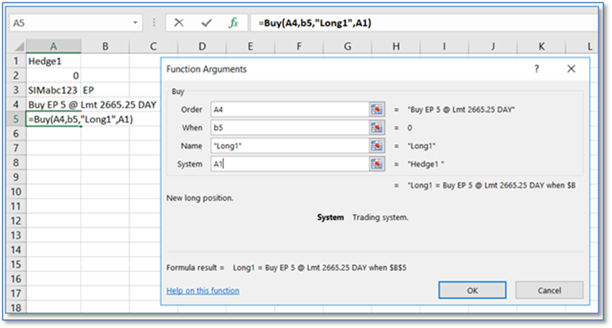Select row 4 header
Viewport: 612px width, 328px height.
tap(15, 104)
